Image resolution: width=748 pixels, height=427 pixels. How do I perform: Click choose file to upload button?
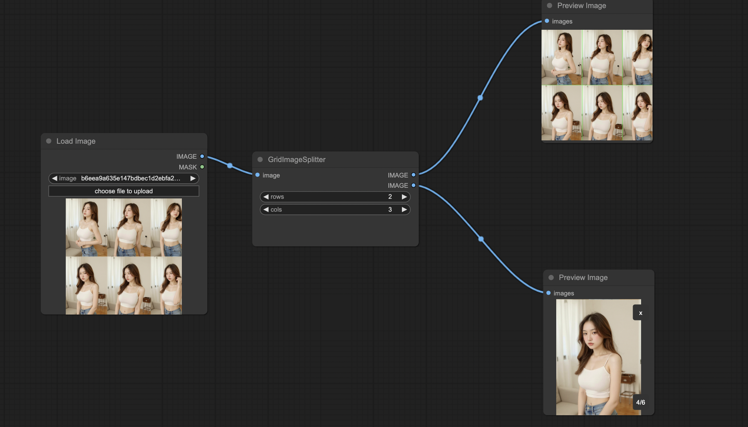coord(124,191)
